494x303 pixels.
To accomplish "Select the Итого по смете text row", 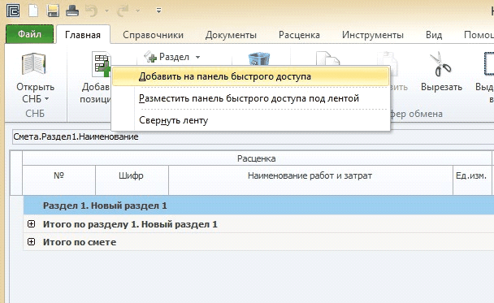I will pos(80,242).
